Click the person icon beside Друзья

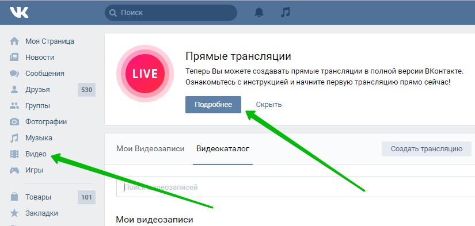[14, 90]
